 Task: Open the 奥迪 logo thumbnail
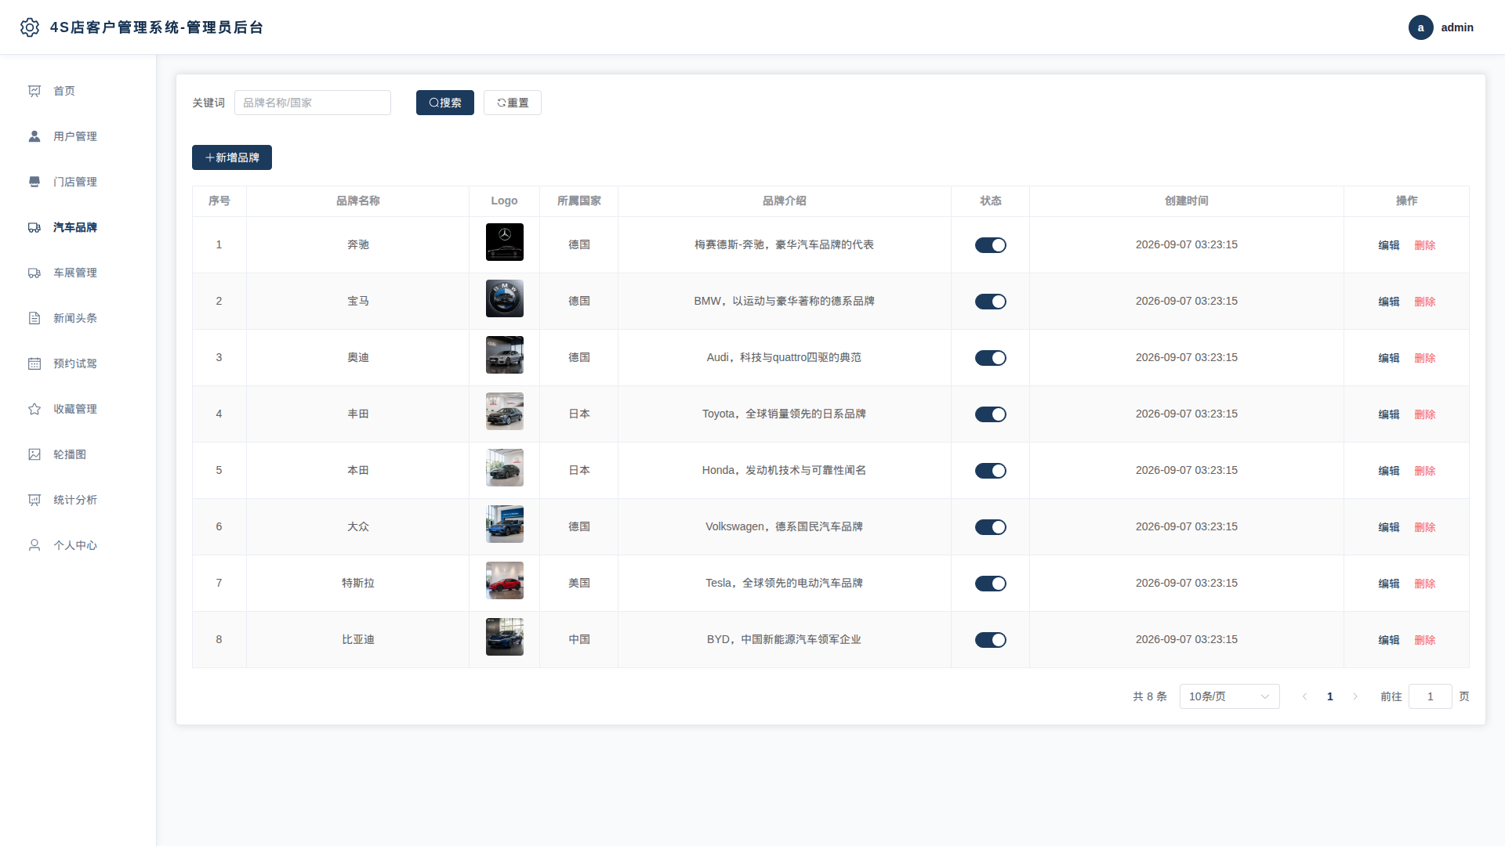(504, 355)
